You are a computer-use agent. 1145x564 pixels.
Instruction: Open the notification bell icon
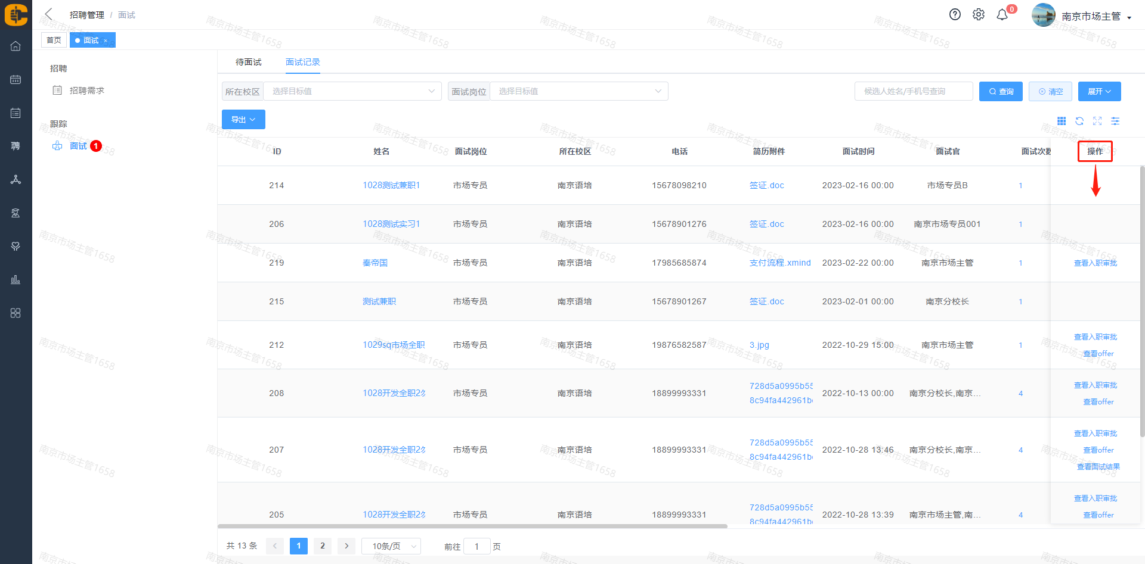1002,15
